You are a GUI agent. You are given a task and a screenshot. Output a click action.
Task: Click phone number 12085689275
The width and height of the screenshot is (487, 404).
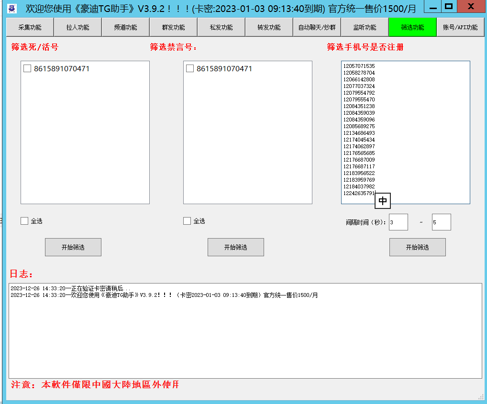359,126
